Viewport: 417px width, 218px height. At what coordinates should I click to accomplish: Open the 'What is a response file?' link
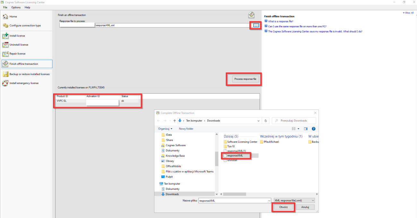pos(280,21)
